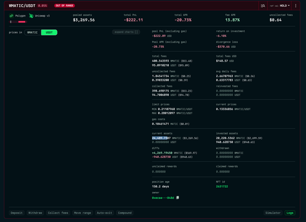Click the position age 150.2 days value

[160, 187]
